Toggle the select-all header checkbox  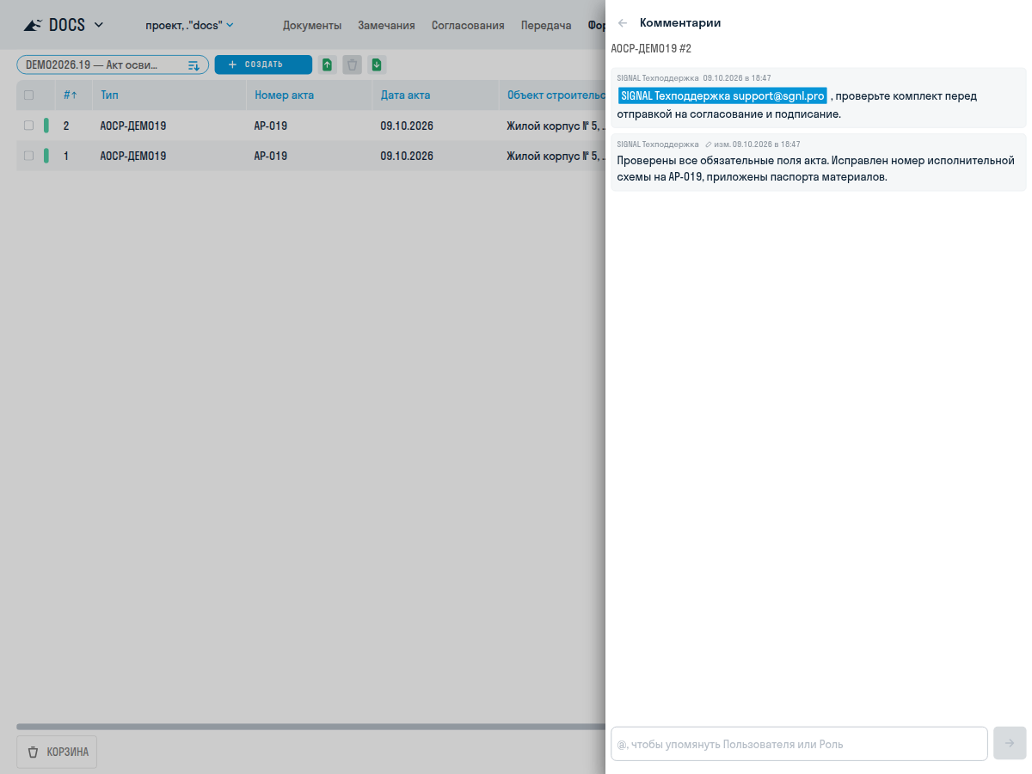(x=28, y=95)
